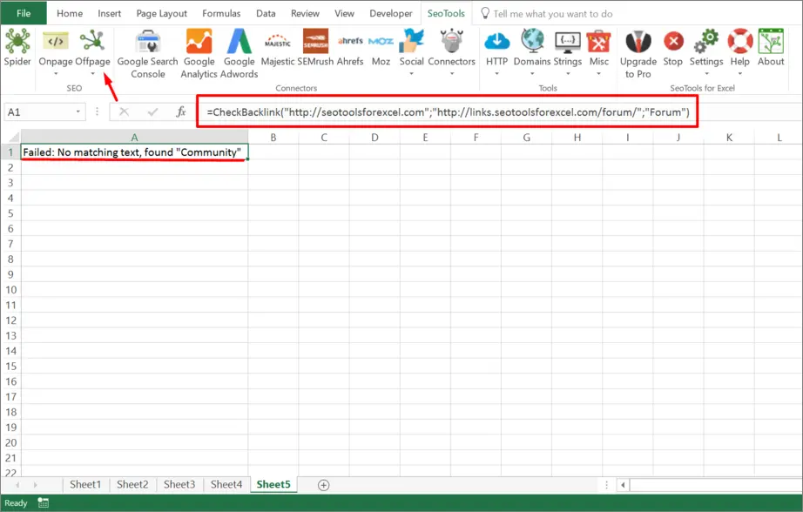Open the Offpage SEO menu

[x=92, y=53]
